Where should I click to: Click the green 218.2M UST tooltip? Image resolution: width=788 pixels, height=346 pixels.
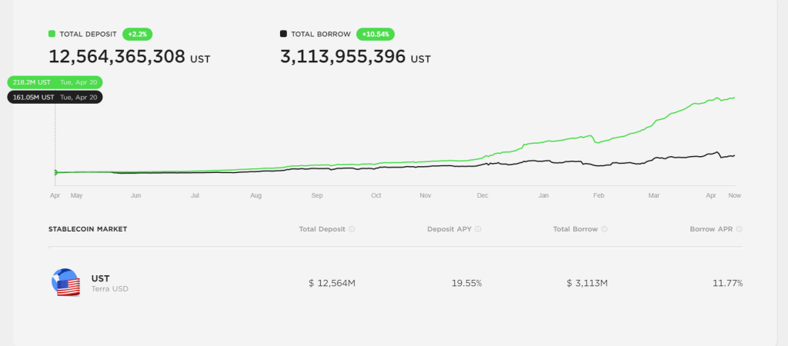pyautogui.click(x=55, y=82)
